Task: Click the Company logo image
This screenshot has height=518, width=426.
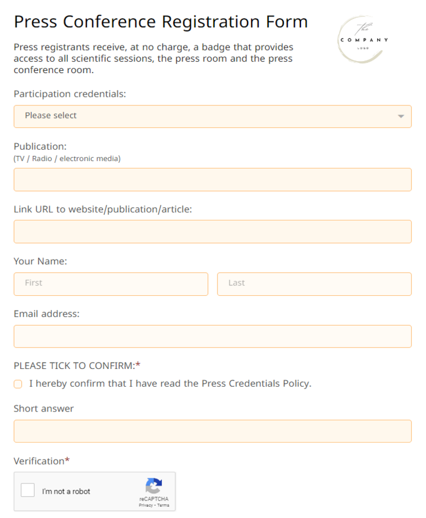Action: click(x=361, y=40)
